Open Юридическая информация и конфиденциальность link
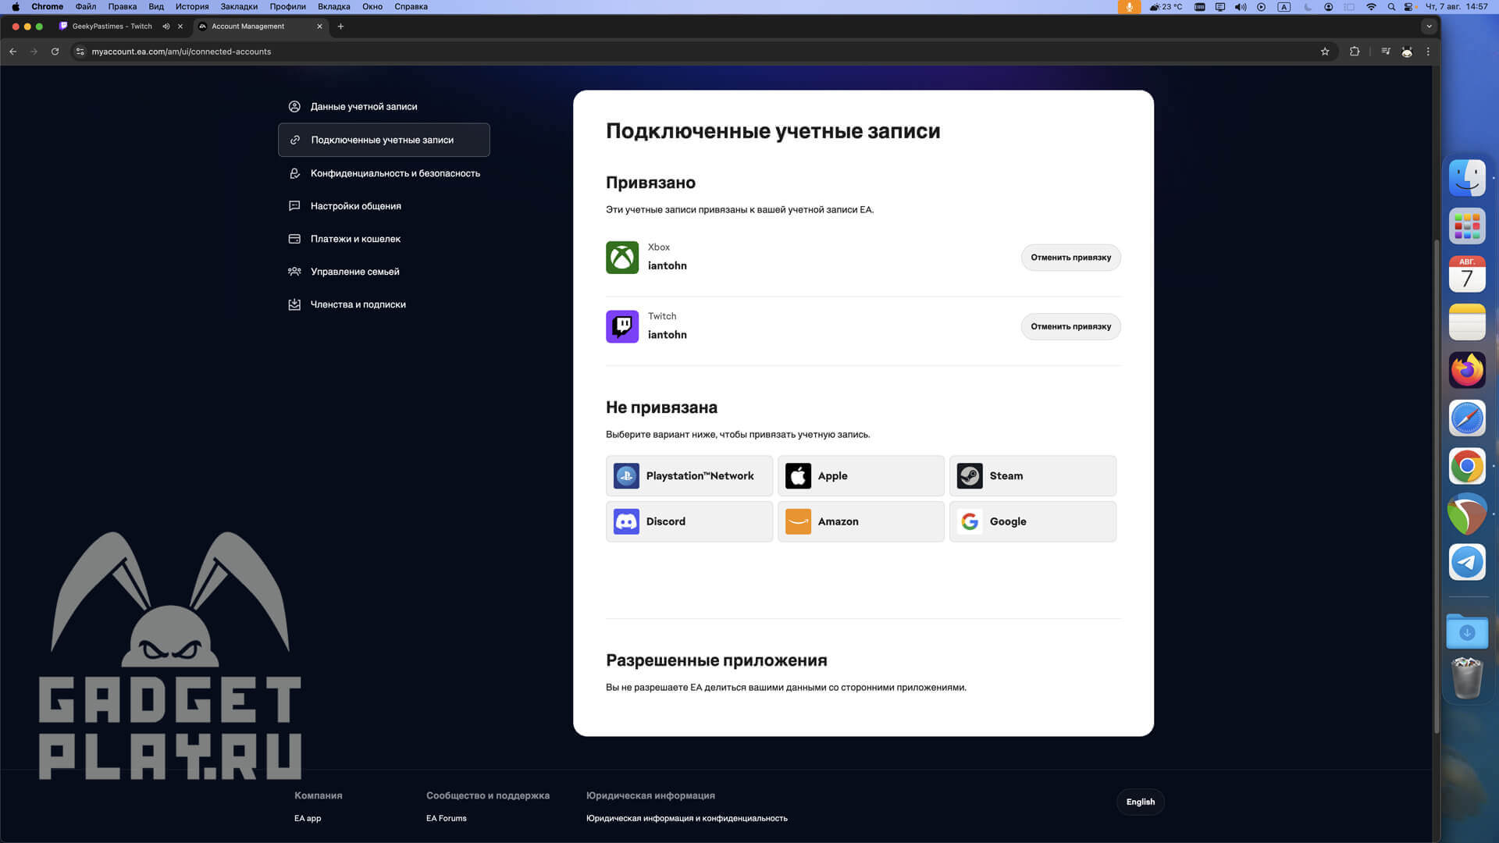The image size is (1499, 843). pos(686,818)
